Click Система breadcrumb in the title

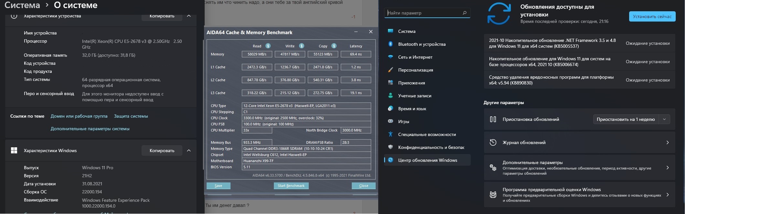pos(22,5)
